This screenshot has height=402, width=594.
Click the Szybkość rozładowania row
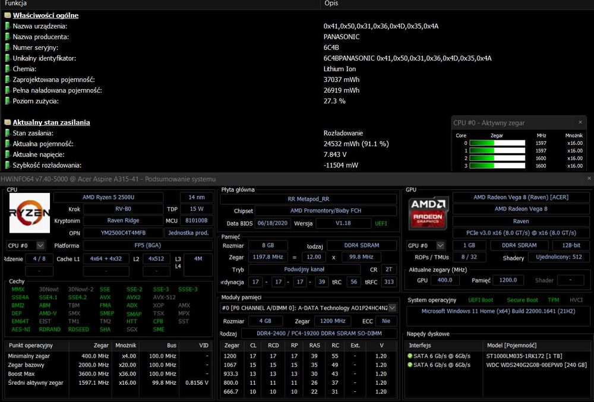click(228, 165)
